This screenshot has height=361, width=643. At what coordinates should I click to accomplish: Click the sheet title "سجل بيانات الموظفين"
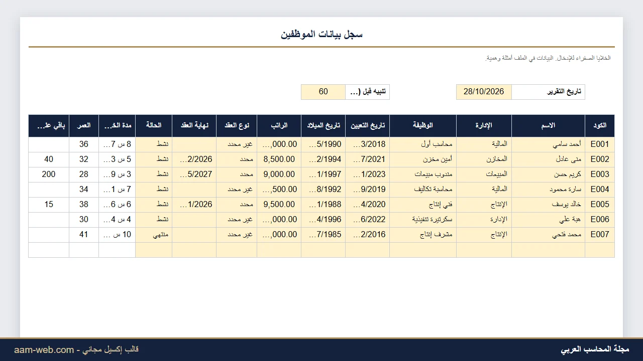(321, 34)
